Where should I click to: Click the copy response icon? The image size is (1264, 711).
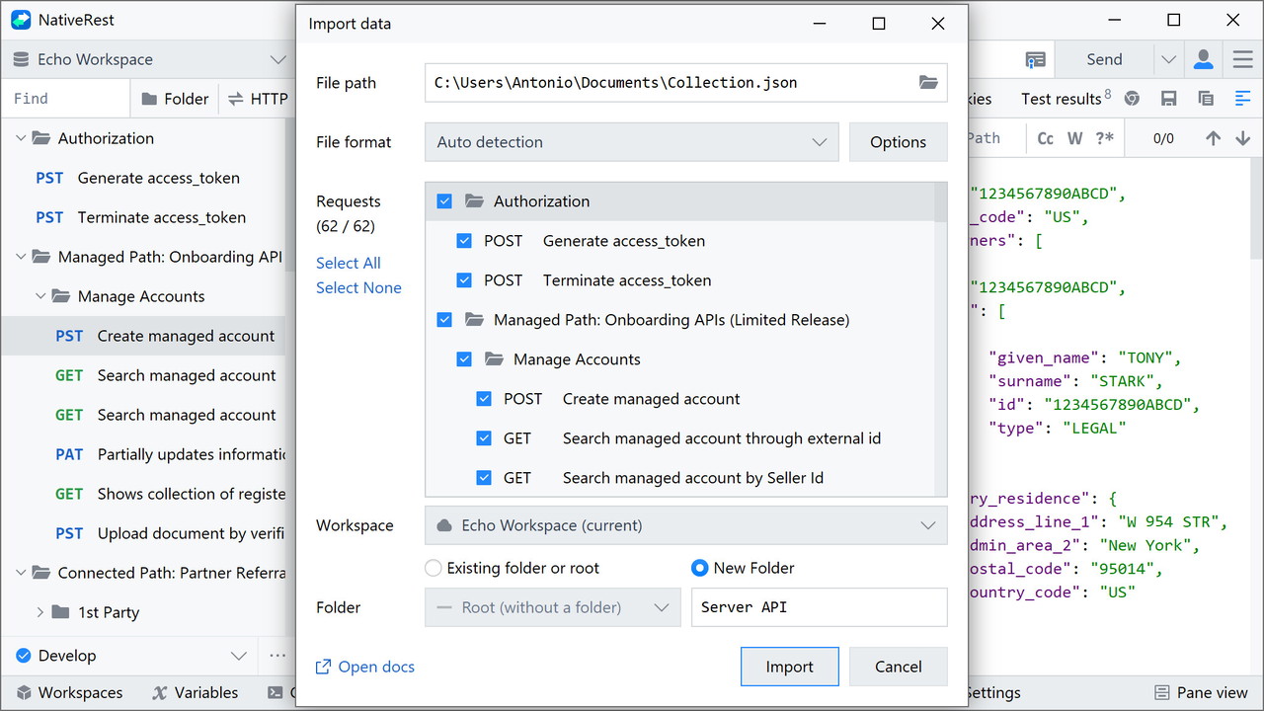tap(1206, 99)
